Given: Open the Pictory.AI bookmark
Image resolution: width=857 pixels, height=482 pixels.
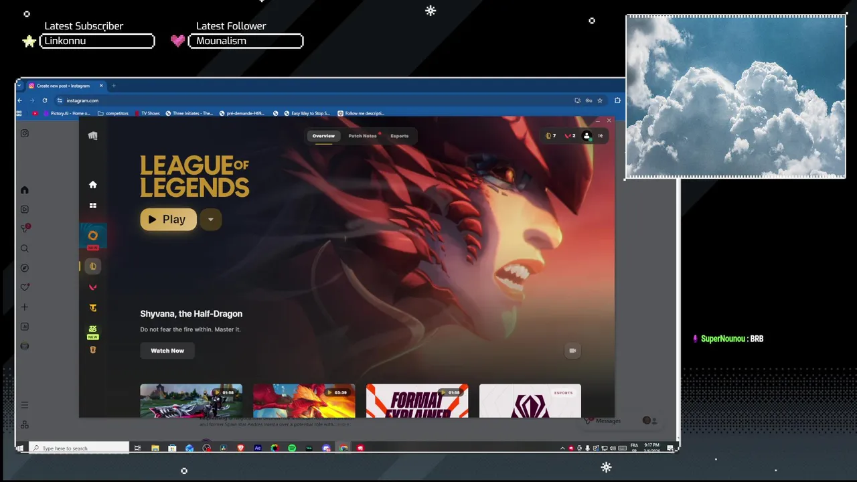Looking at the screenshot, I should [x=66, y=113].
